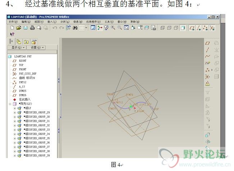Open the 设置 dropdown button
This screenshot has width=234, height=171.
pos(36,47)
